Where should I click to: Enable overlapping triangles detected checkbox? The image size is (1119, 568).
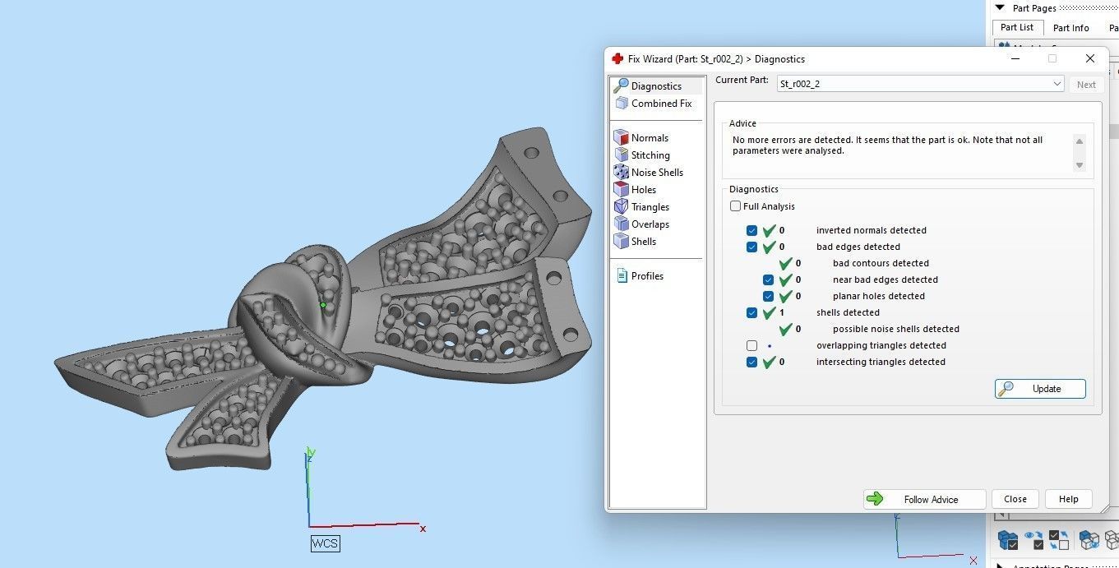click(x=751, y=345)
